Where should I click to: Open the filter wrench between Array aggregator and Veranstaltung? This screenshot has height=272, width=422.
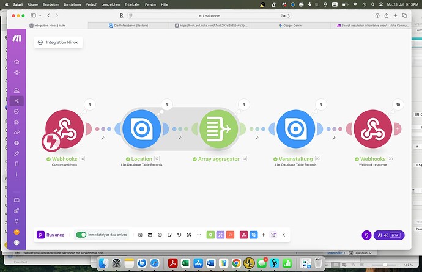click(x=257, y=138)
